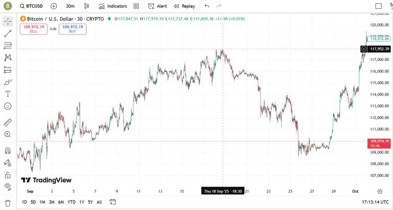Click the blue BUY 109,972.19 button

tap(73, 29)
